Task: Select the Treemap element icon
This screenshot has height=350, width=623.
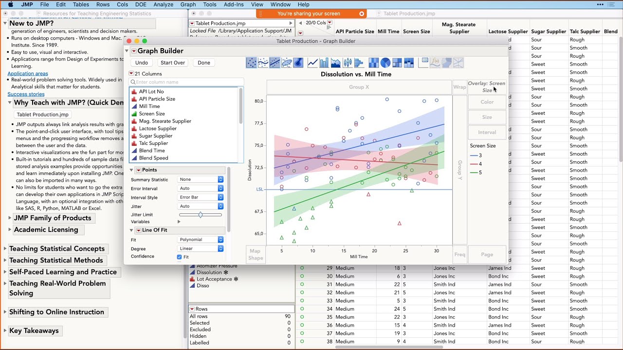Action: [397, 63]
